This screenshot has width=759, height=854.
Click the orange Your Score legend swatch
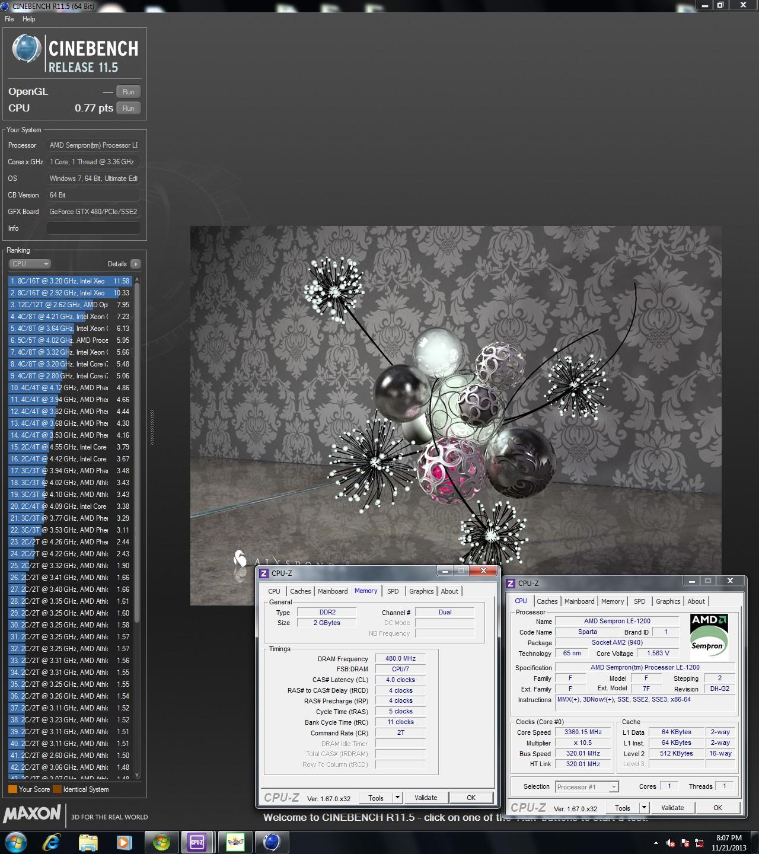click(12, 789)
